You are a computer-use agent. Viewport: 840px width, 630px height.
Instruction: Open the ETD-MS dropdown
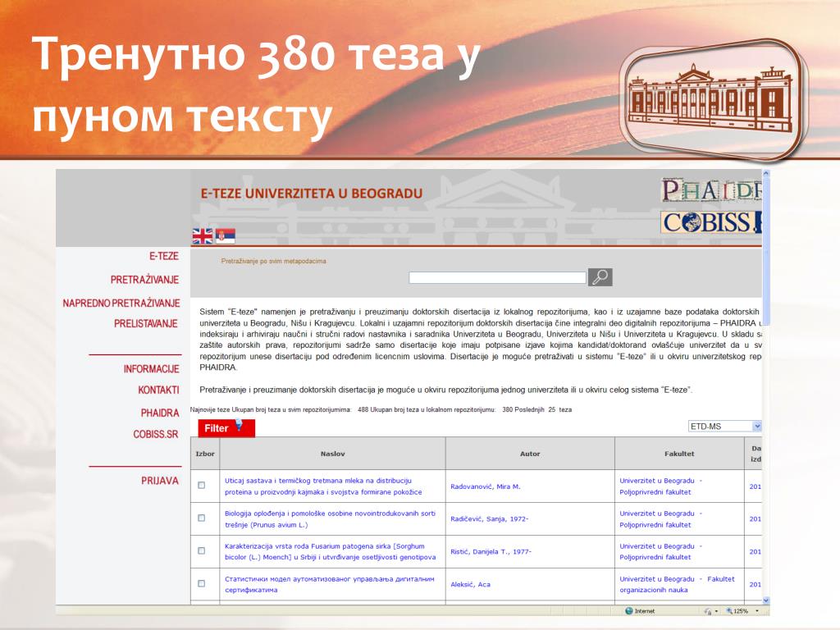[x=725, y=426]
